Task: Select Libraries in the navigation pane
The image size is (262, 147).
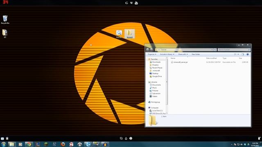Action: (x=153, y=82)
